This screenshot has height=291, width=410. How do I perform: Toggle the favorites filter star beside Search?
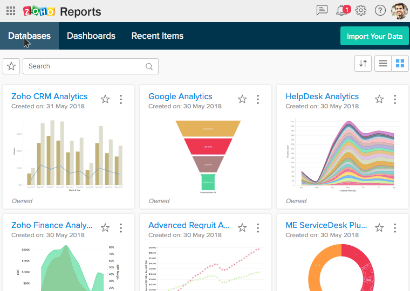click(x=11, y=66)
